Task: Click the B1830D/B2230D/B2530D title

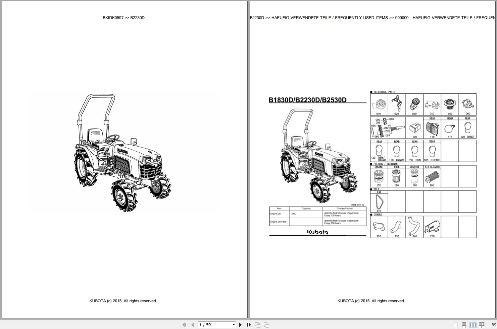Action: tap(307, 100)
